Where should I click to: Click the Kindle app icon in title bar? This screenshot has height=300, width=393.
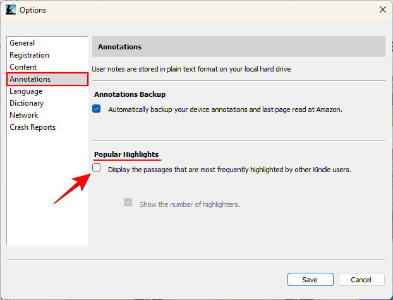pyautogui.click(x=10, y=10)
